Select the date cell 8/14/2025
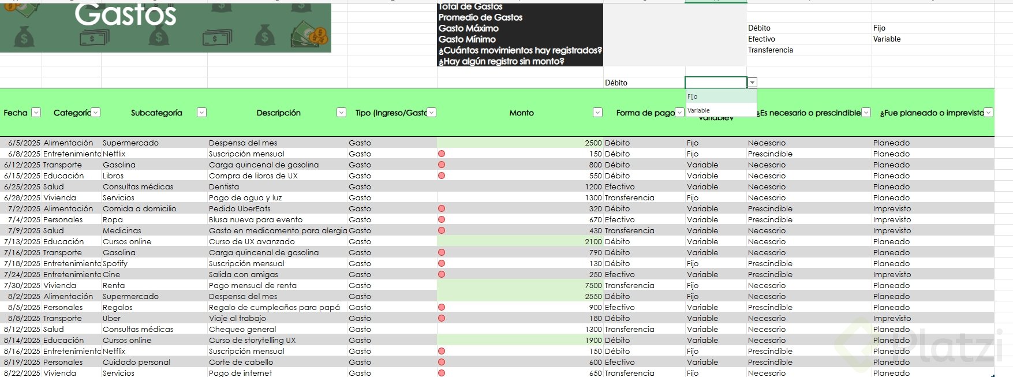This screenshot has width=1013, height=377. coord(21,340)
